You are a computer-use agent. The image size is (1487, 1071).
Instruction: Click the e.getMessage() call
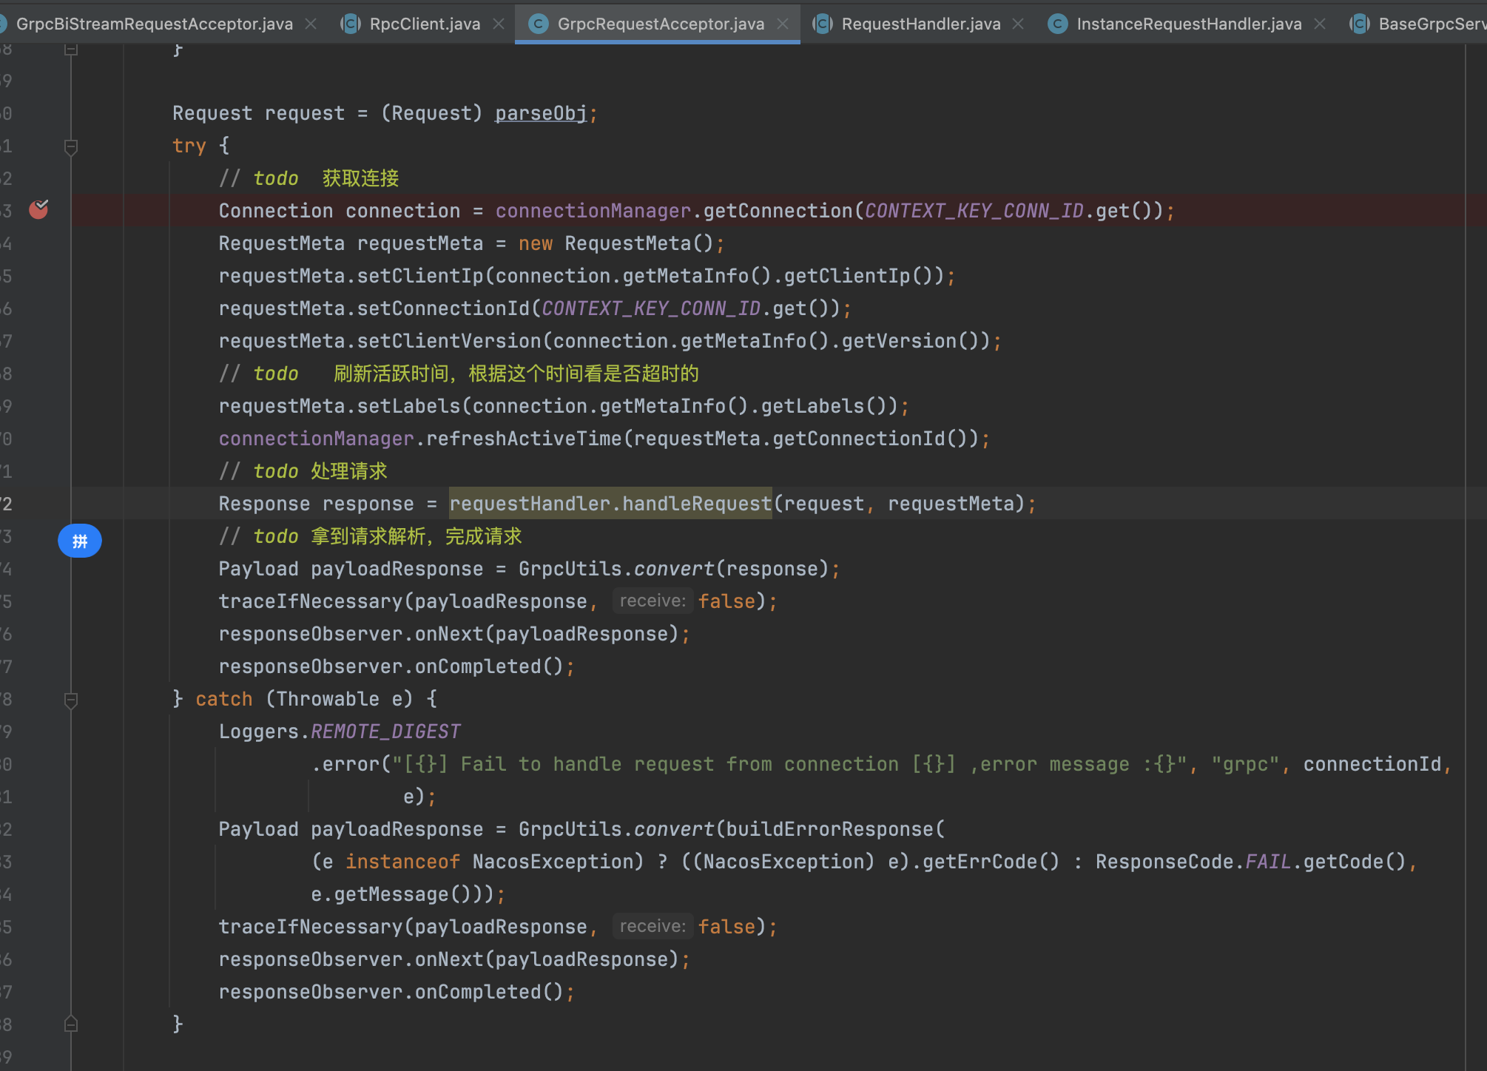(x=391, y=894)
